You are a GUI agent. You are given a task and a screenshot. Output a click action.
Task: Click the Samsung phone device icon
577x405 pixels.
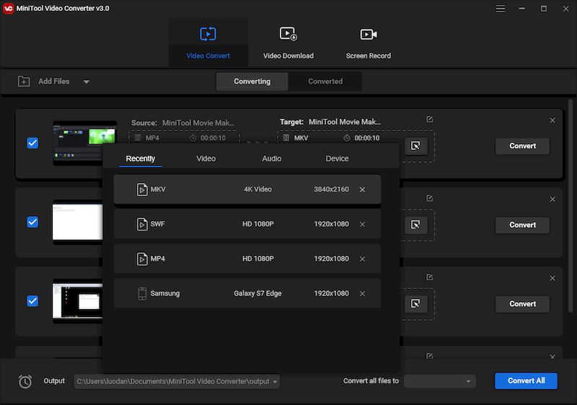coord(142,293)
